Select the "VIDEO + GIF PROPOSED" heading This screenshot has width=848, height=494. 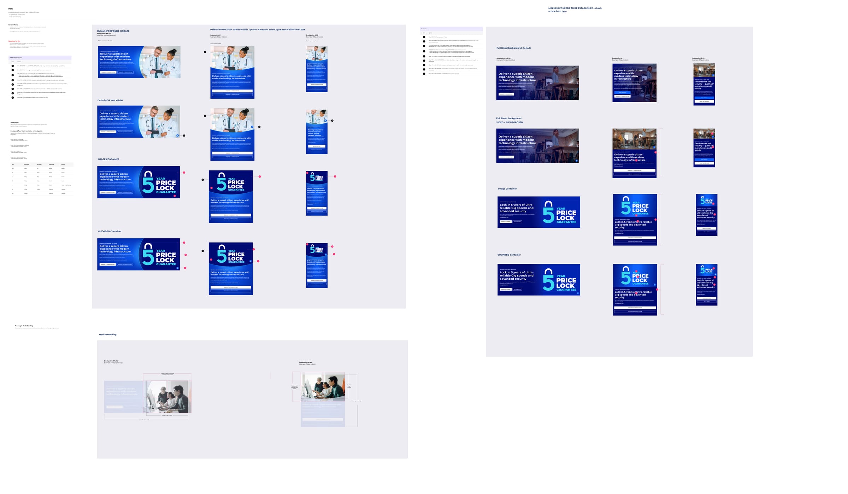pos(510,122)
